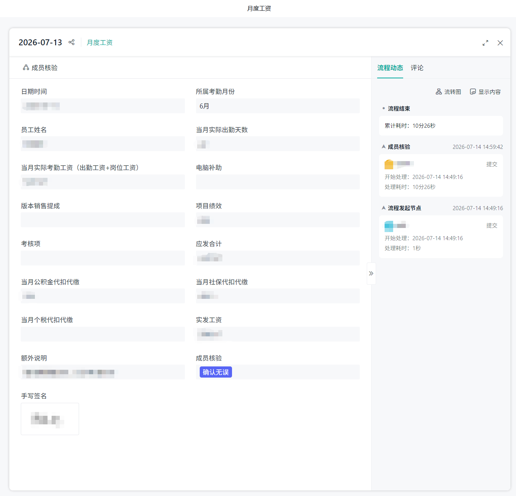Open the 流转图 flow chart
This screenshot has width=516, height=496.
448,92
